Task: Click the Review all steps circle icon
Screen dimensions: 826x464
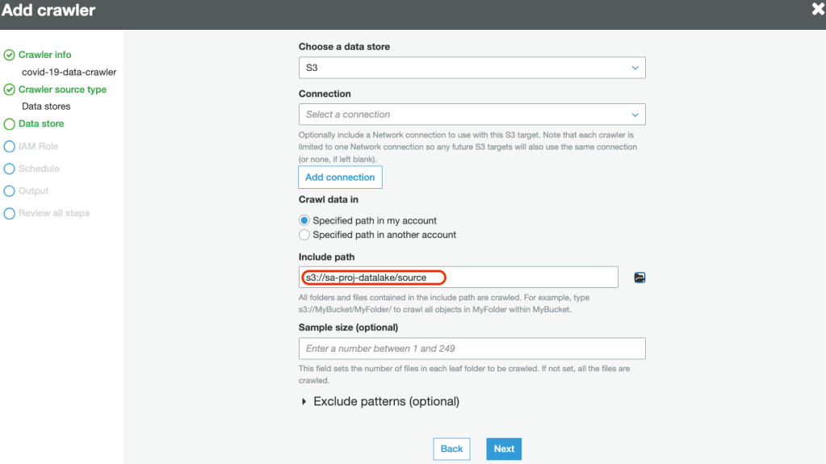Action: pos(10,214)
